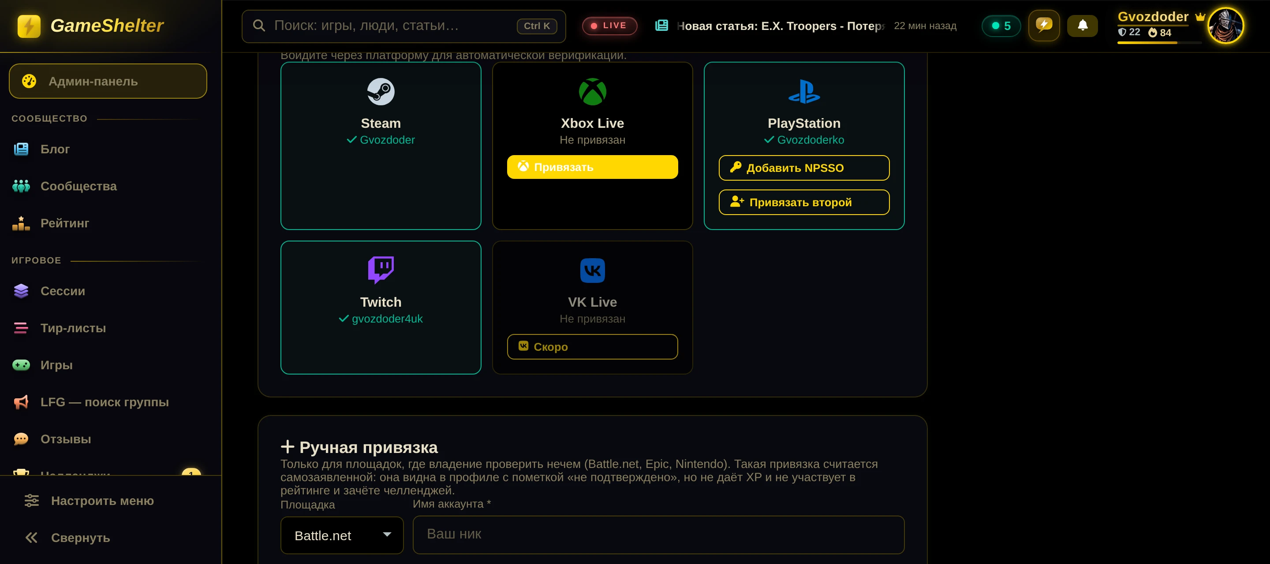Open the Рейтинг page
Image resolution: width=1270 pixels, height=564 pixels.
click(64, 223)
